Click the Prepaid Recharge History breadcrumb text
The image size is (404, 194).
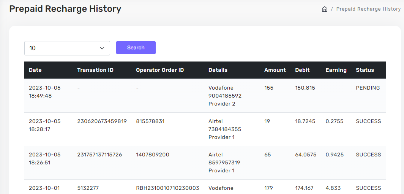click(368, 9)
